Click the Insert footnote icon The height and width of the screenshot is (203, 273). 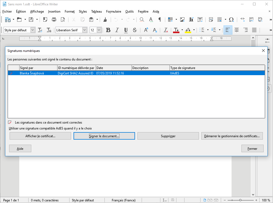click(251, 20)
